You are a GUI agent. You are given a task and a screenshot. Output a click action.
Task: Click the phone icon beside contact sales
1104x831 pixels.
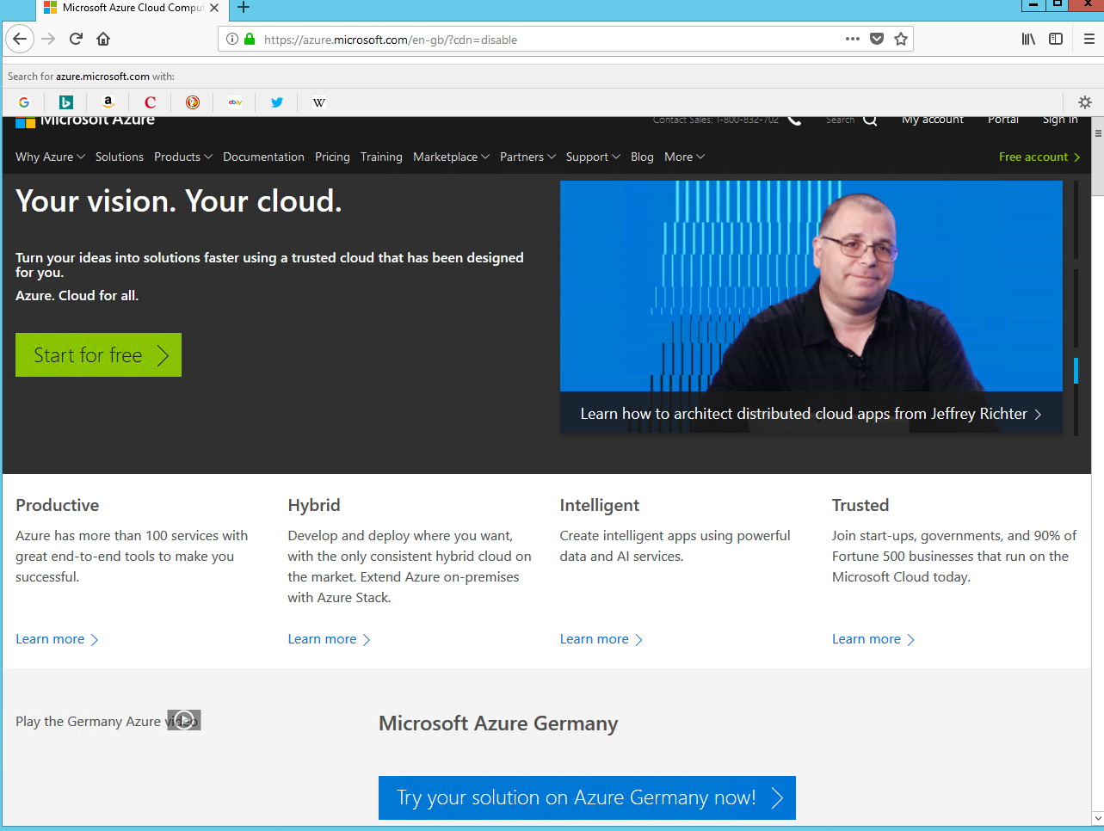795,120
